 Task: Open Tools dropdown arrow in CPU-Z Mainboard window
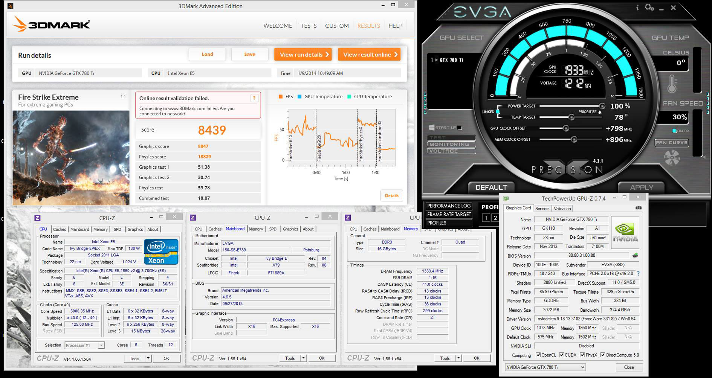pos(304,358)
